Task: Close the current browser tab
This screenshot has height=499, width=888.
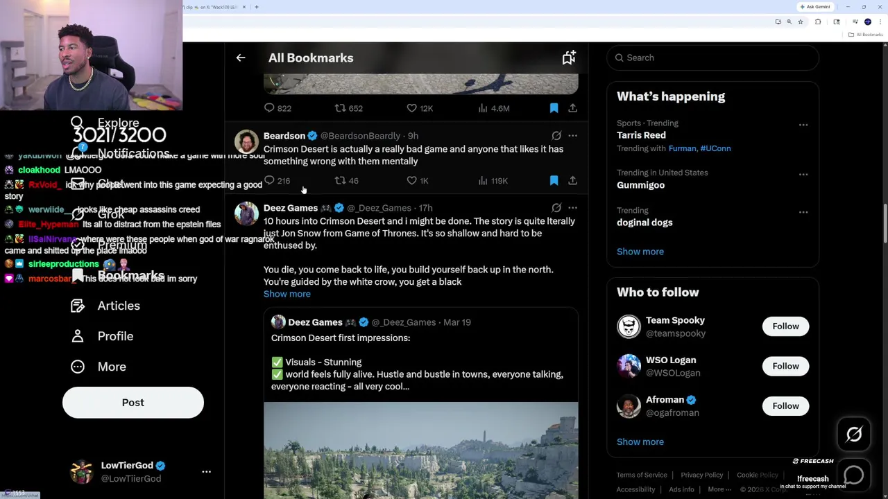Action: tap(244, 7)
